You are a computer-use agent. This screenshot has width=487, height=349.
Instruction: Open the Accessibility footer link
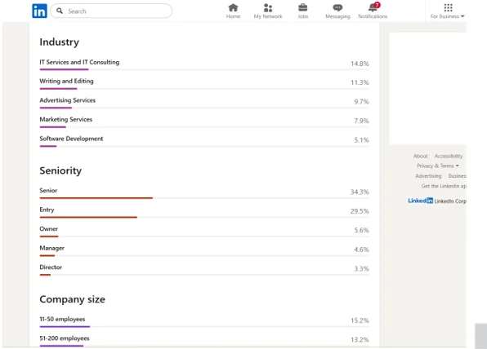coord(449,156)
